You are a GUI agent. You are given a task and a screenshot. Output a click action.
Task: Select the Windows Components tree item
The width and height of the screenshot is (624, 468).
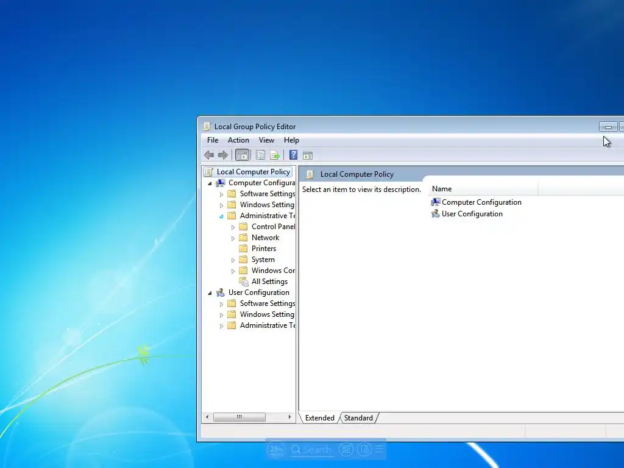click(273, 271)
